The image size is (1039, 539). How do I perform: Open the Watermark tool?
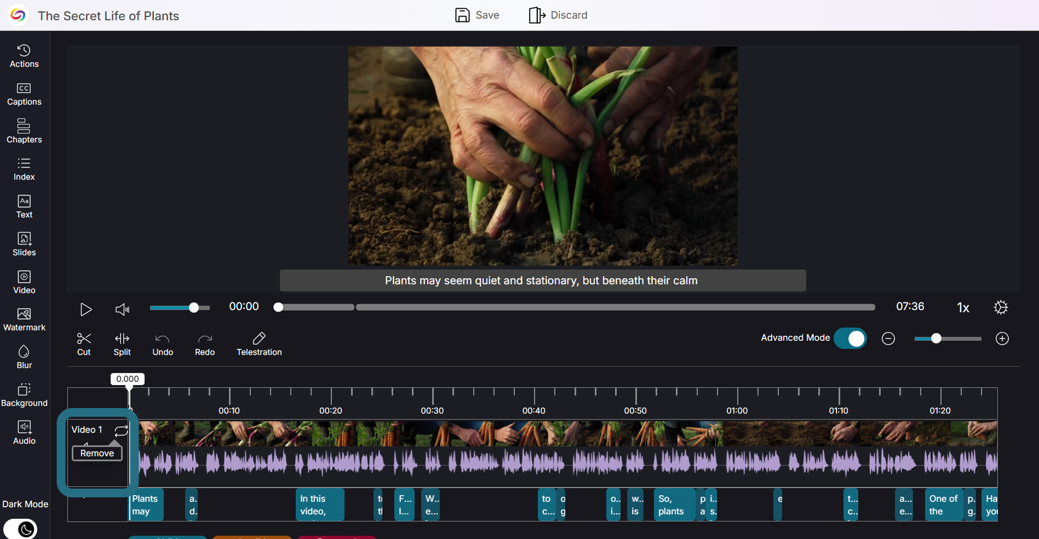[x=24, y=320]
